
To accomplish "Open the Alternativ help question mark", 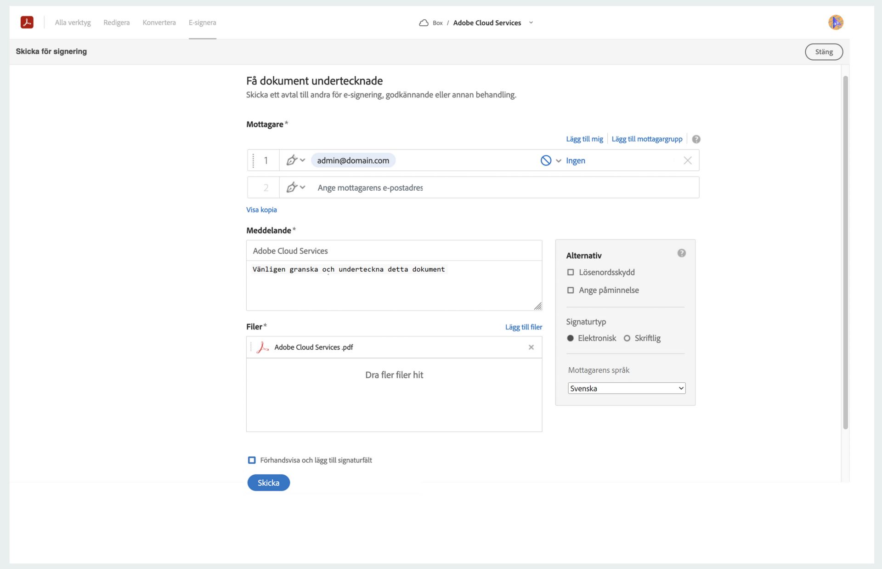I will pos(681,253).
